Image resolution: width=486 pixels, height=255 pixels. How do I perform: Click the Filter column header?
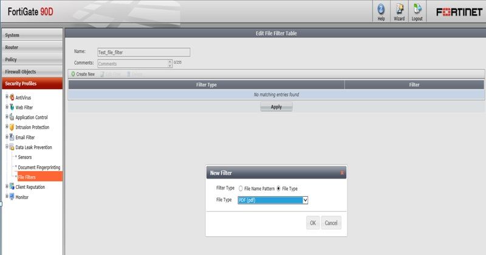coord(414,84)
